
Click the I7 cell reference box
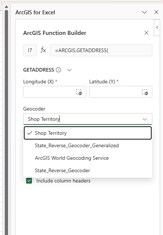point(30,50)
